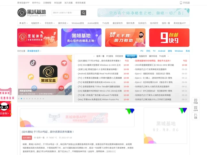207x155 pixels.
Task: Open the 手机版 phone icon link
Action: click(185, 3)
